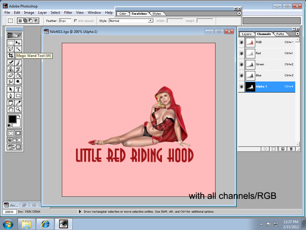Select the Paint Bucket tool
This screenshot has width=306, height=230.
point(18,75)
